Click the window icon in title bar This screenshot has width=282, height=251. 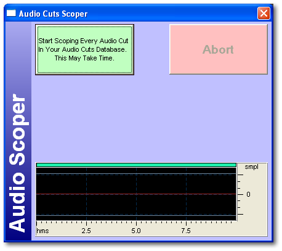pos(11,13)
